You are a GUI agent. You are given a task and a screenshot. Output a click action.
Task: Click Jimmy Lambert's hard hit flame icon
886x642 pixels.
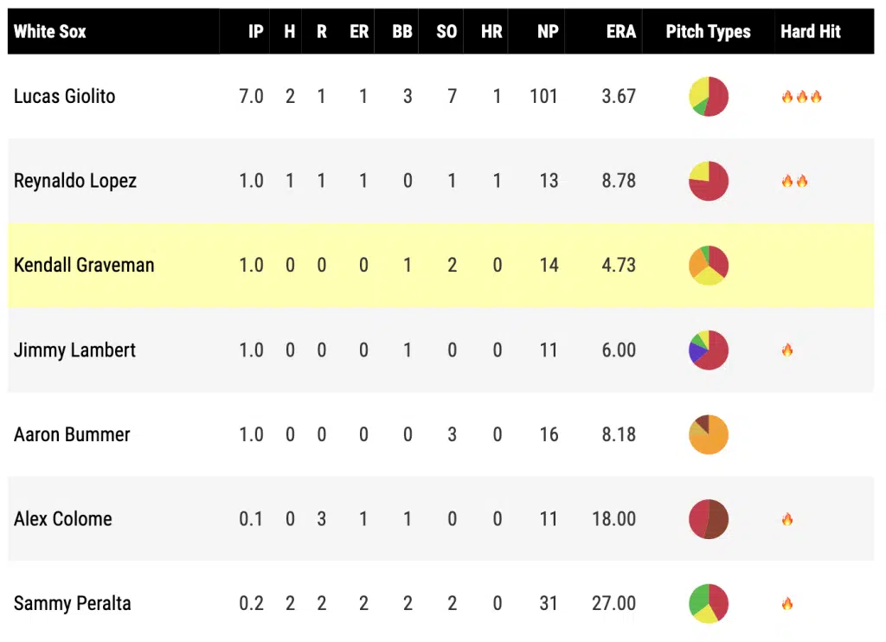[787, 350]
